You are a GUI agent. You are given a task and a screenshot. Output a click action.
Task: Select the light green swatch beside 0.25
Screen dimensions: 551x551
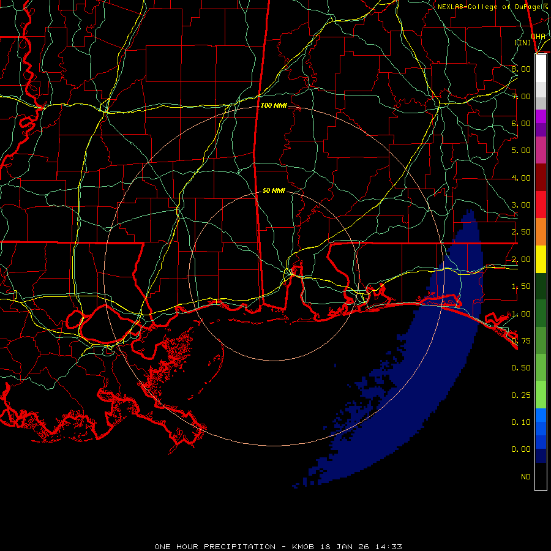click(x=541, y=395)
